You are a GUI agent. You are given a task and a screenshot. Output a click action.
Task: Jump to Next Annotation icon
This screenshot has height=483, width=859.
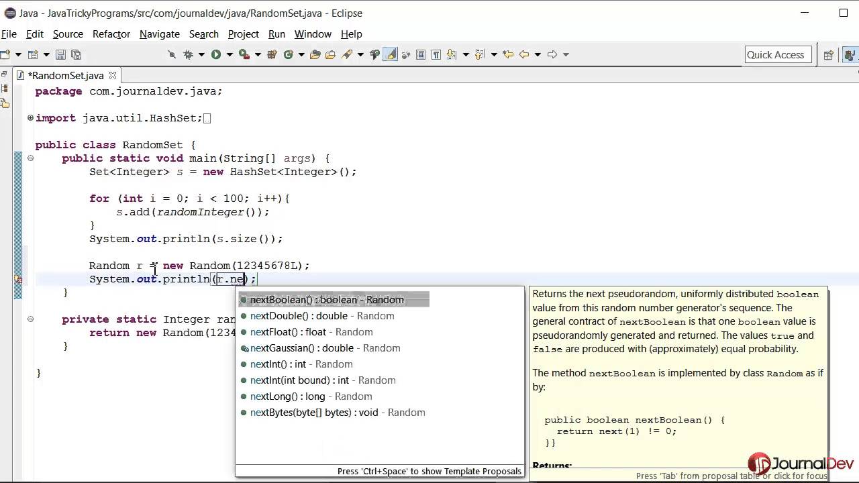click(451, 54)
